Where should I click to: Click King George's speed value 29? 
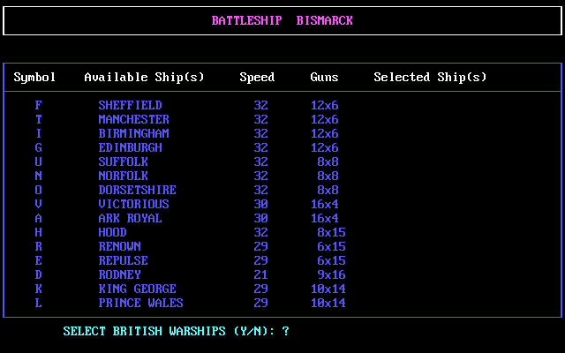click(261, 289)
